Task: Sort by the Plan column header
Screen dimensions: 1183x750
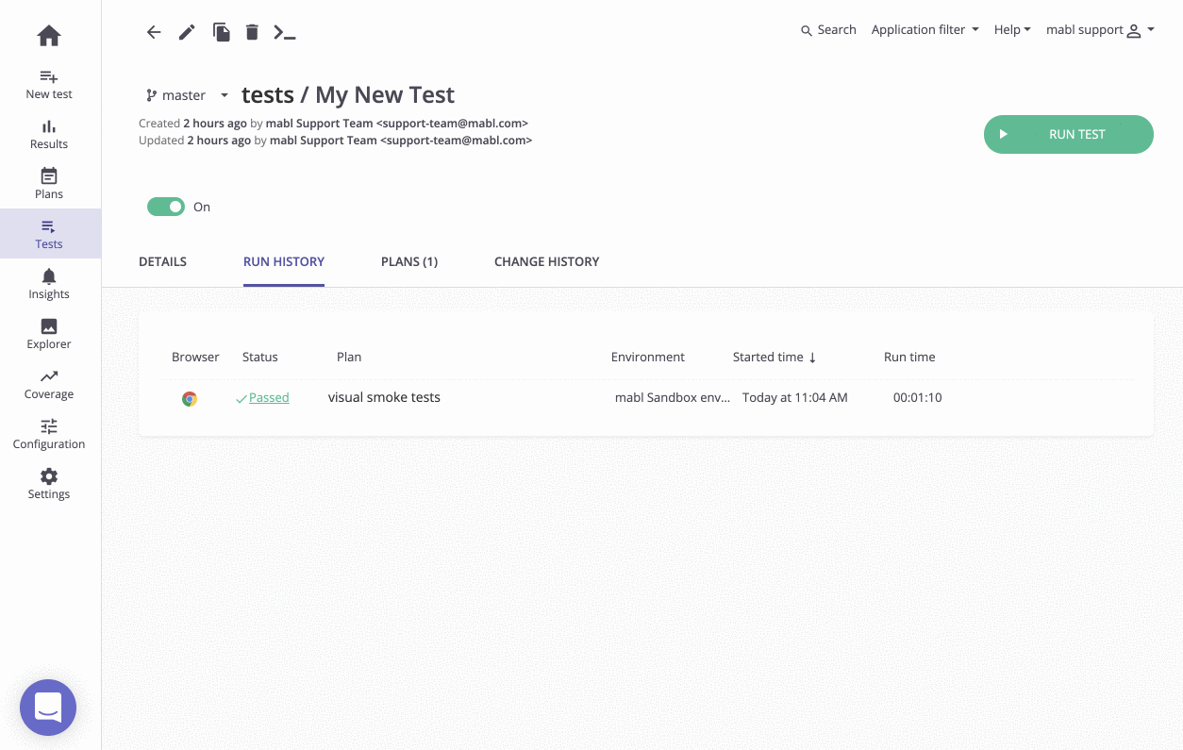Action: [x=349, y=358]
